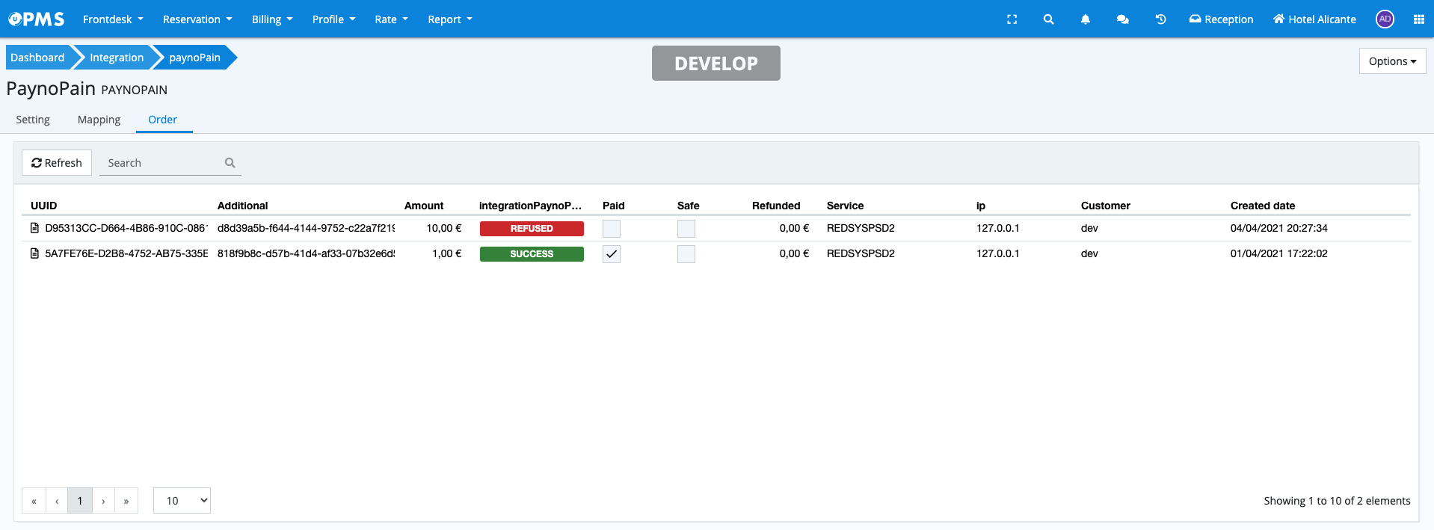Open the chat messages icon
Viewport: 1434px width, 530px height.
click(x=1122, y=19)
